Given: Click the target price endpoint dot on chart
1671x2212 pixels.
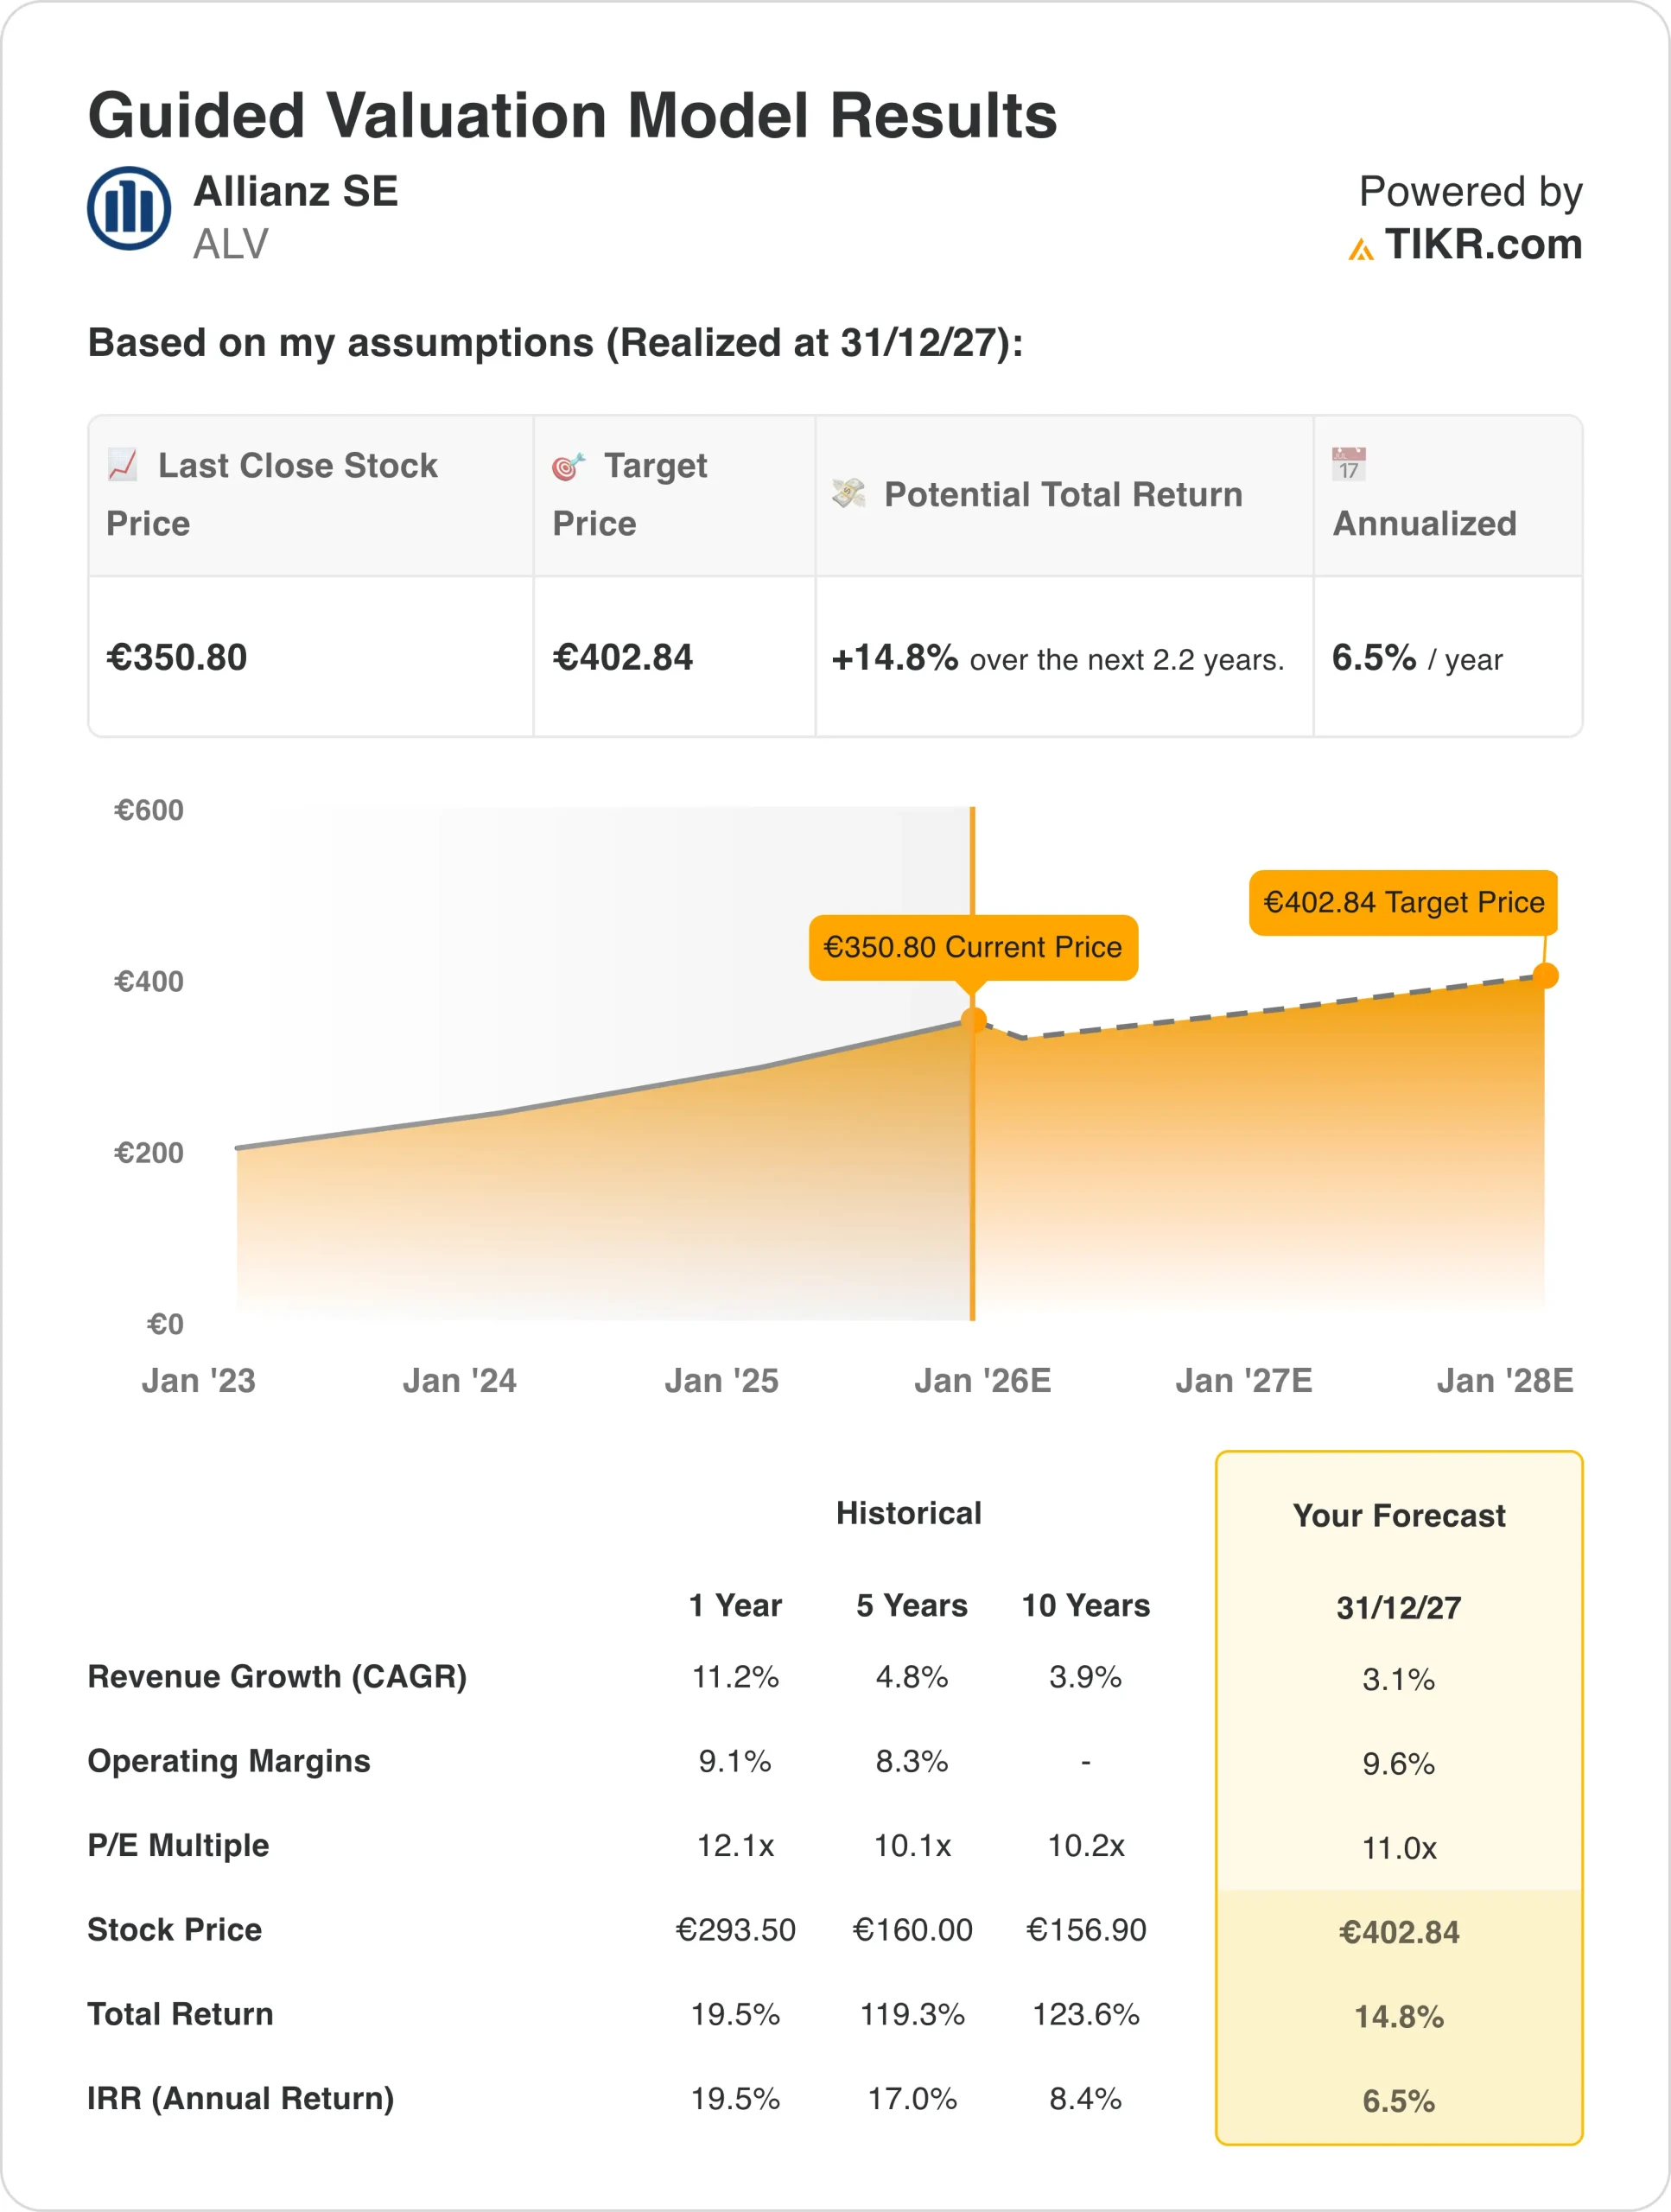Looking at the screenshot, I should [1545, 976].
